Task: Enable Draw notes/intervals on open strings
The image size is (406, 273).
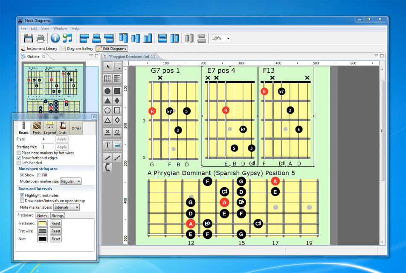Action: coord(22,201)
